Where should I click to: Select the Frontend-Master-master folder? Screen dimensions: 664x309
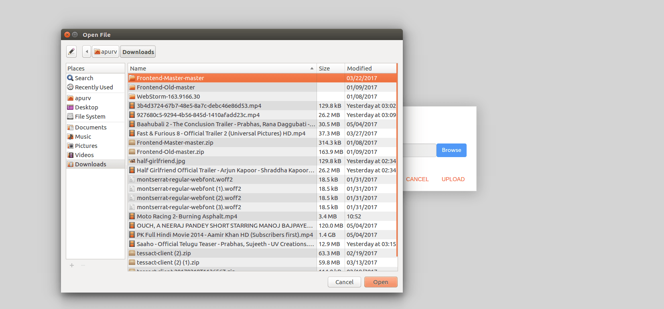262,78
